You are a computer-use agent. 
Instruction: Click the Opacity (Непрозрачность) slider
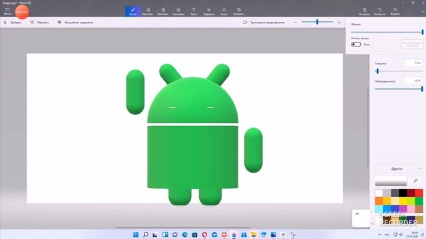[x=399, y=89]
